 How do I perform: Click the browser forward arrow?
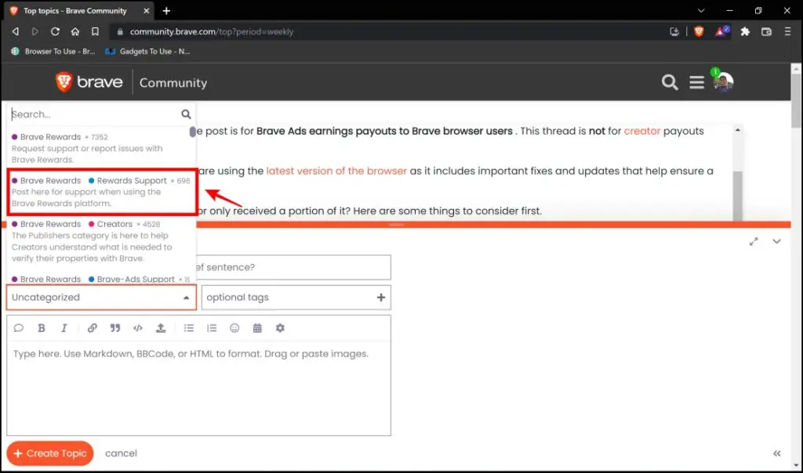35,31
